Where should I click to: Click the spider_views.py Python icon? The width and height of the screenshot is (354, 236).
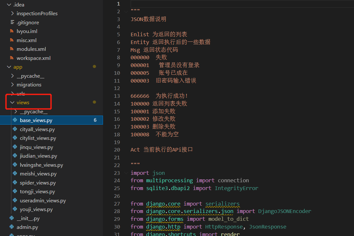coord(15,183)
